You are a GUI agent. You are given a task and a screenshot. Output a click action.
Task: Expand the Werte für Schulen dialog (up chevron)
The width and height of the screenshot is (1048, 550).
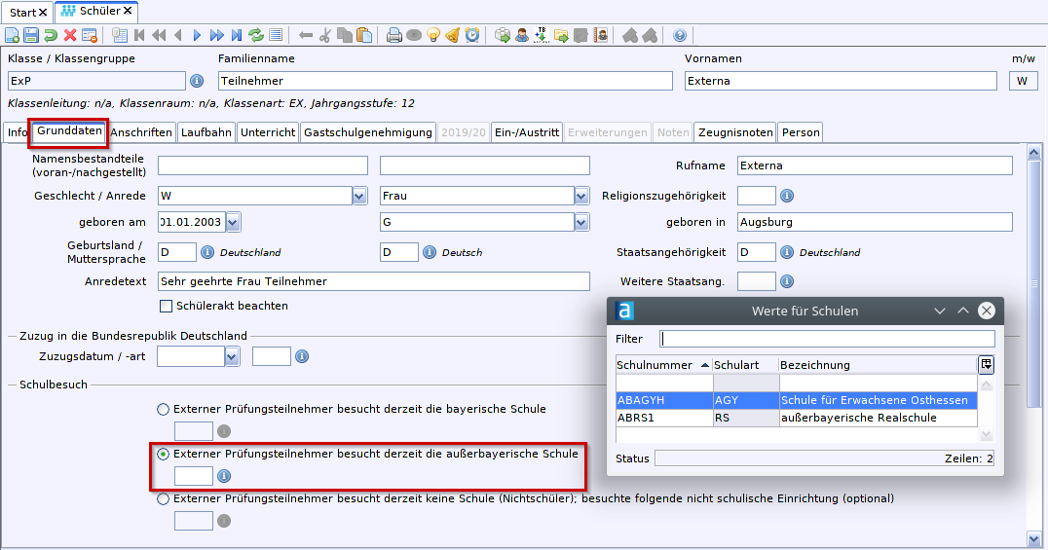point(963,311)
